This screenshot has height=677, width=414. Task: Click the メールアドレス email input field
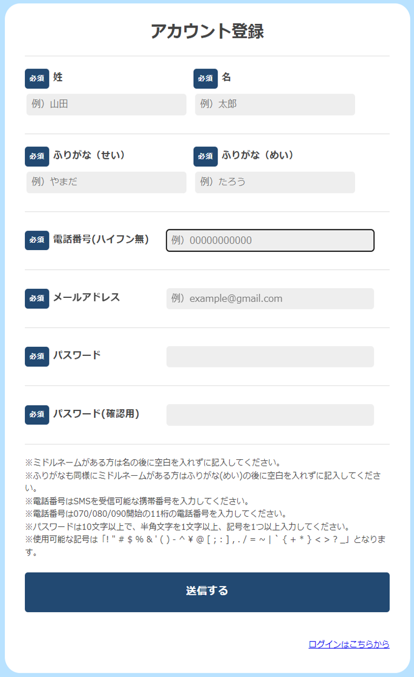point(270,299)
